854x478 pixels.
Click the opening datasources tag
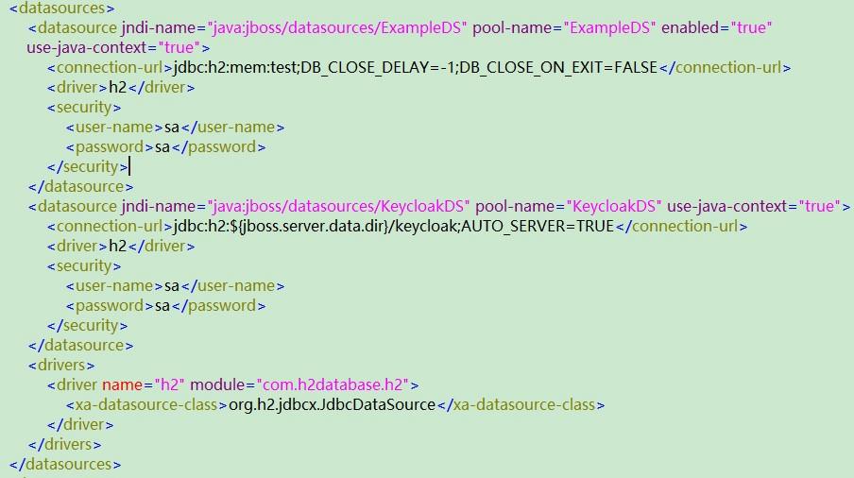(62, 9)
